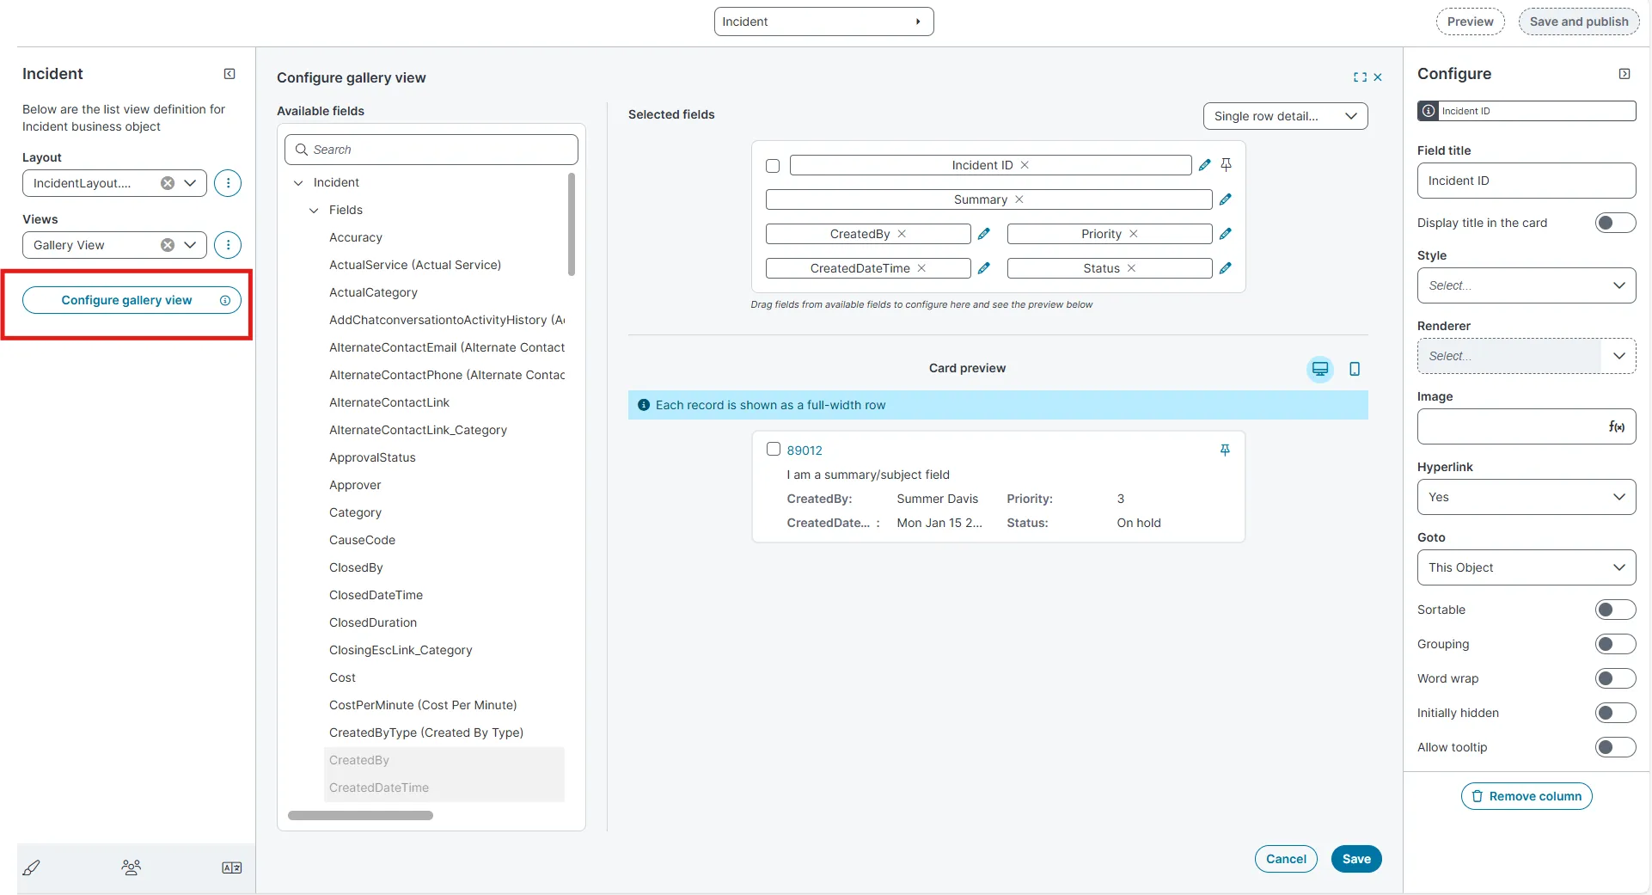Open the Incident object selector
The width and height of the screenshot is (1652, 895).
[x=823, y=21]
